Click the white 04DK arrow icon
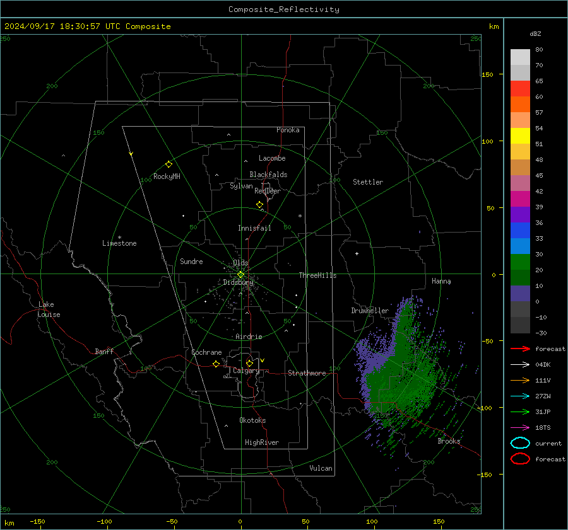This screenshot has width=568, height=530. (520, 364)
